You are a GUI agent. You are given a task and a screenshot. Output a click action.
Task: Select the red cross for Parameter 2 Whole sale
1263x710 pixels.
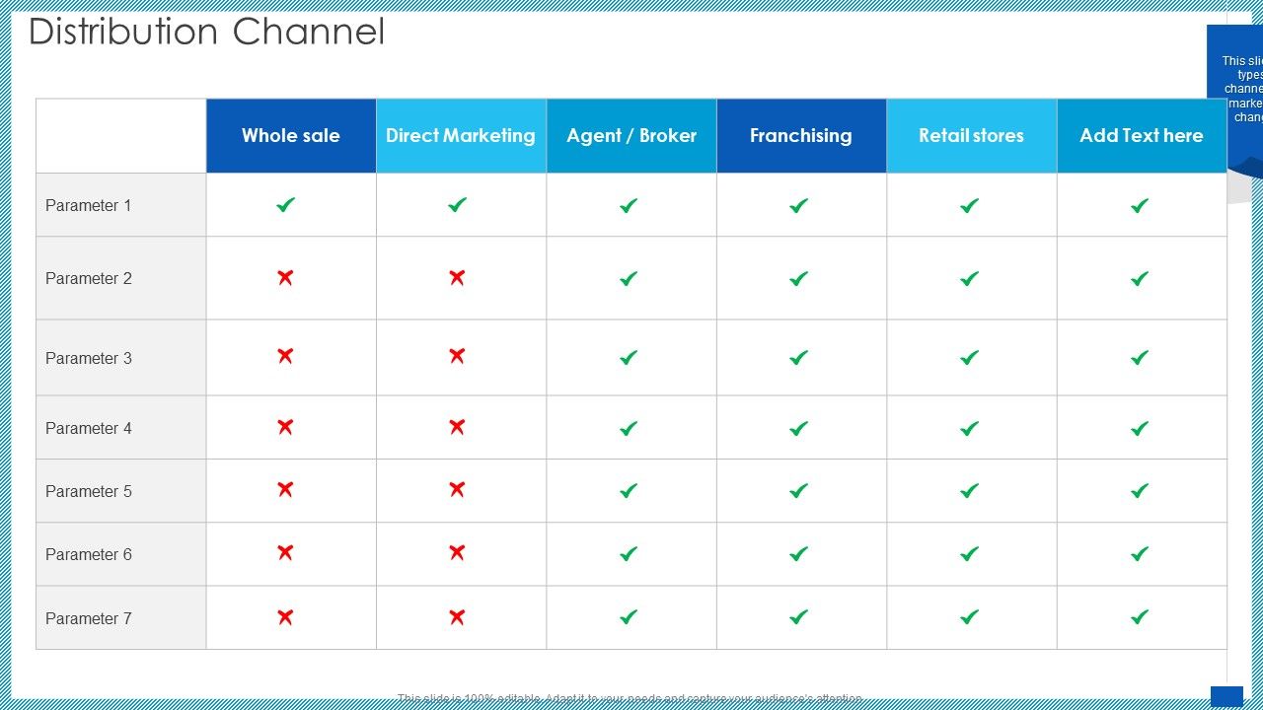285,278
